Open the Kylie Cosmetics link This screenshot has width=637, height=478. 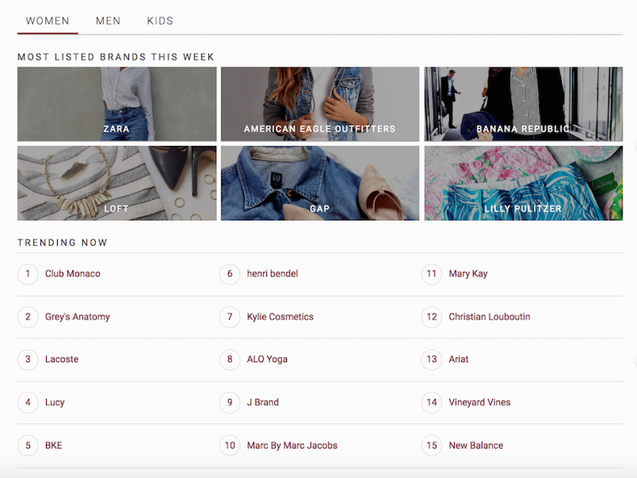pyautogui.click(x=280, y=317)
